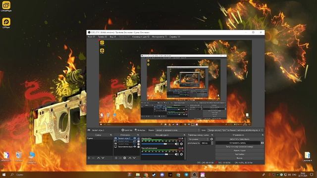Mute the channel below Микрофон/Aux
The width and height of the screenshot is (317, 178).
click(176, 154)
